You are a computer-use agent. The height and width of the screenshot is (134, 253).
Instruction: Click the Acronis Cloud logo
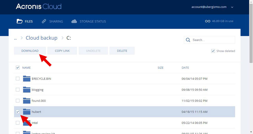tap(38, 7)
